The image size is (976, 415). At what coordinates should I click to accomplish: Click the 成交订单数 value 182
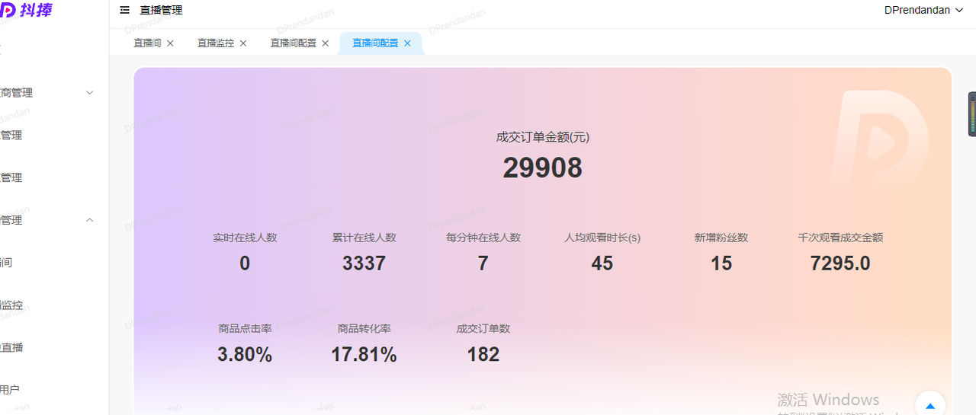(483, 355)
